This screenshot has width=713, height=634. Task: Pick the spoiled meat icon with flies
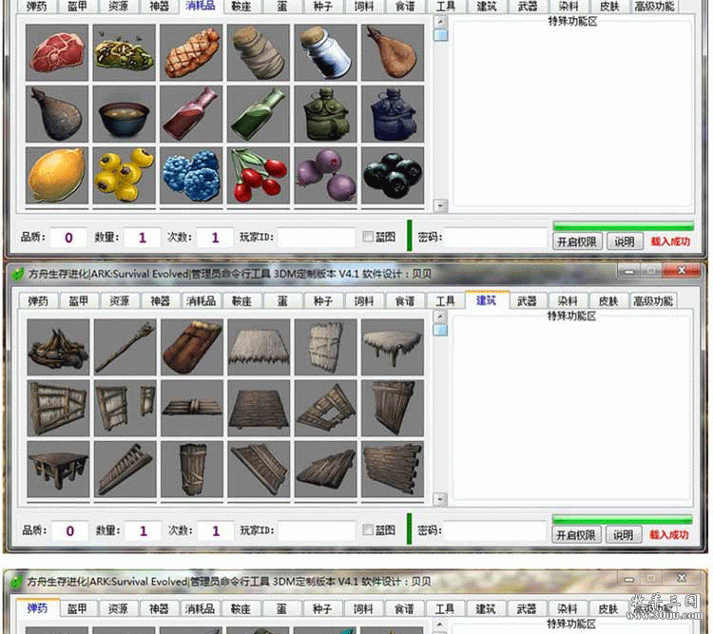(125, 53)
